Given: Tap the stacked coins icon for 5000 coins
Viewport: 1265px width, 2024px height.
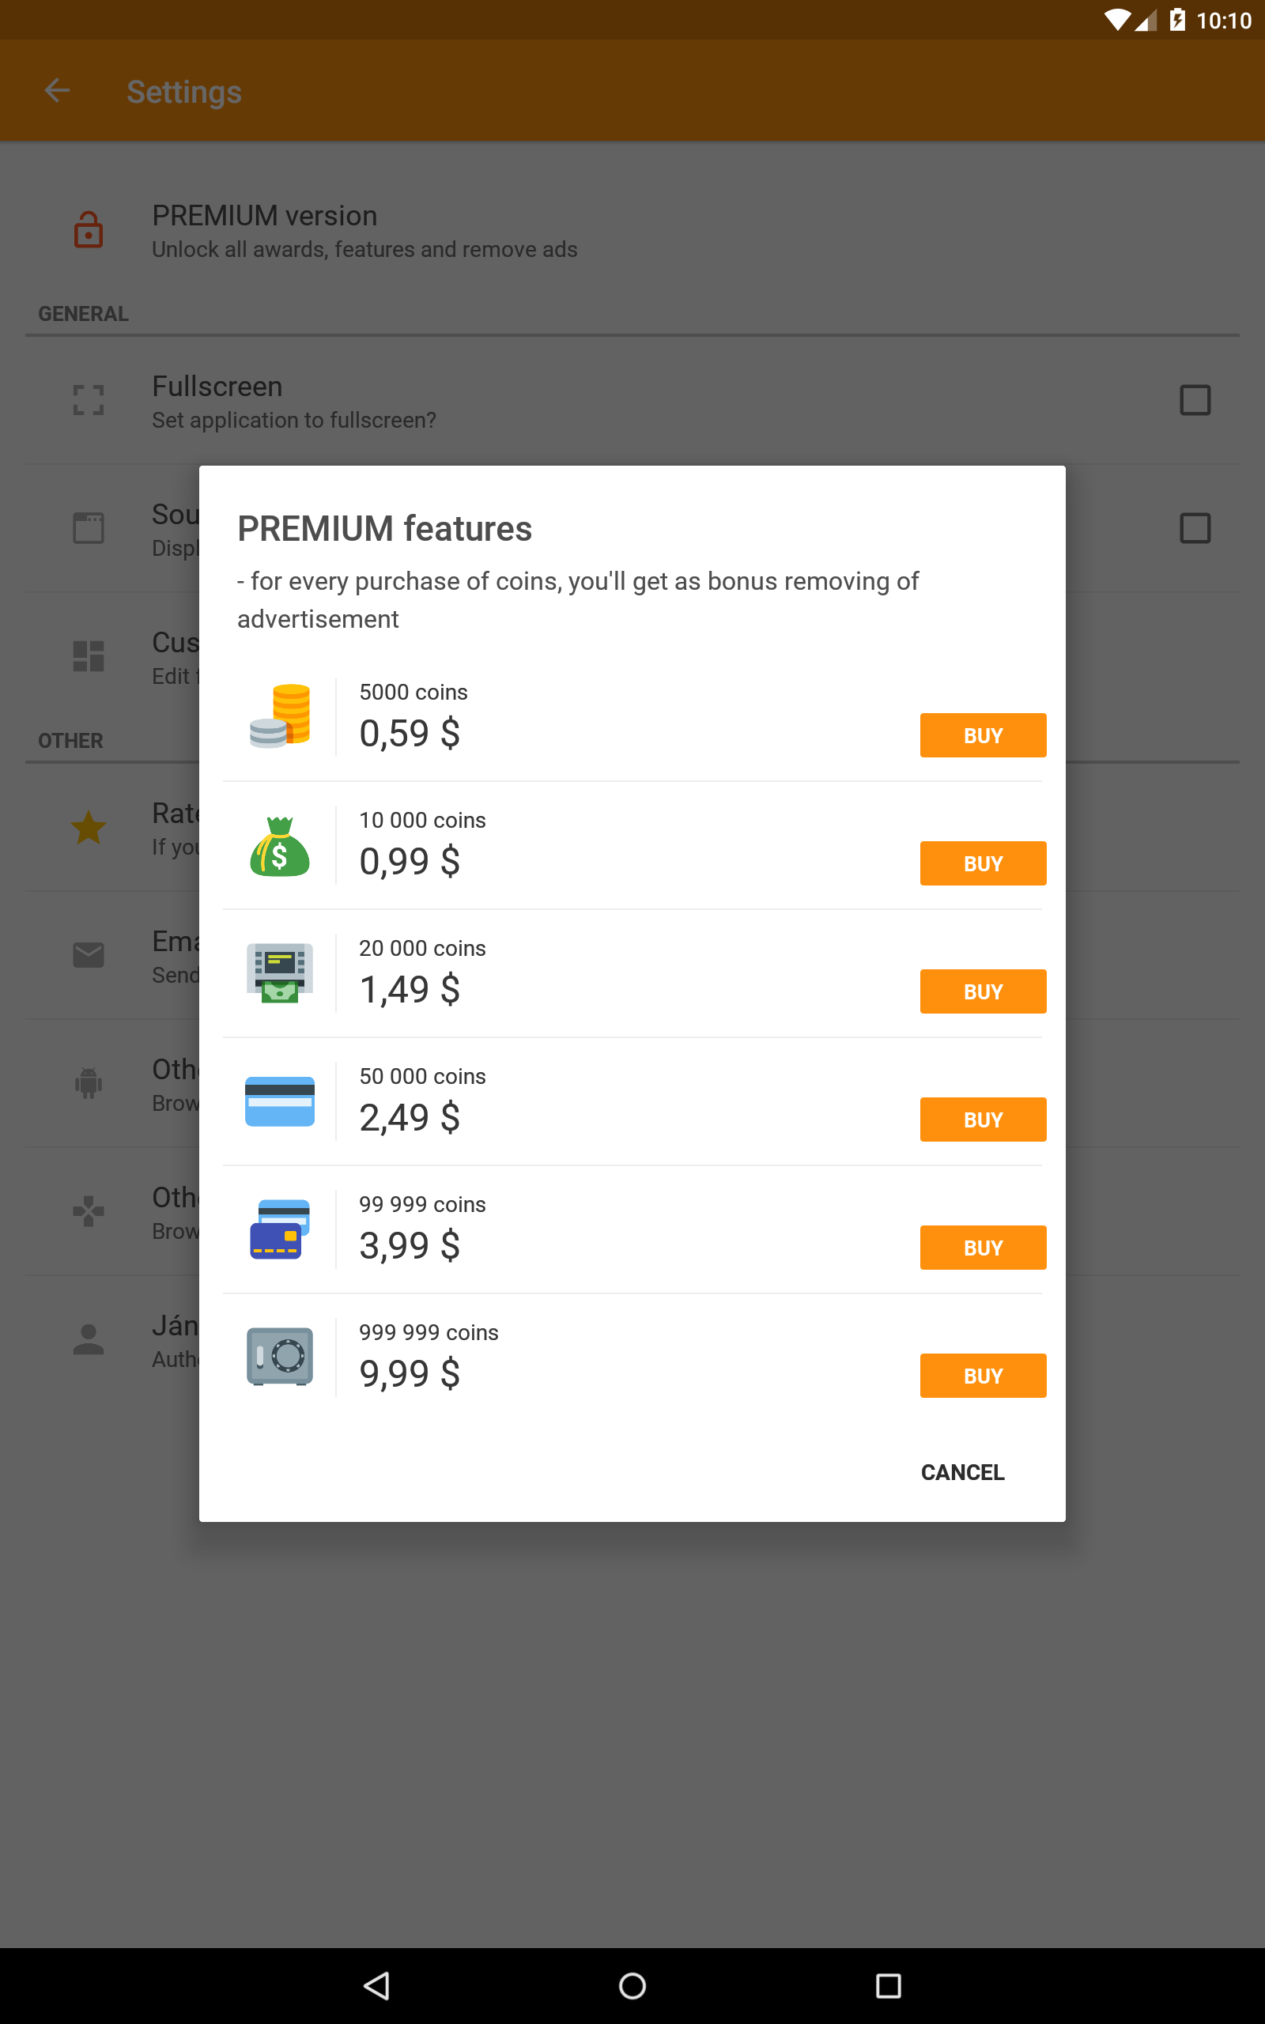Looking at the screenshot, I should tap(279, 717).
